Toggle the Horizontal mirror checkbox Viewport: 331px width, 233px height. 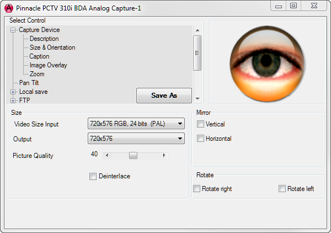201,139
